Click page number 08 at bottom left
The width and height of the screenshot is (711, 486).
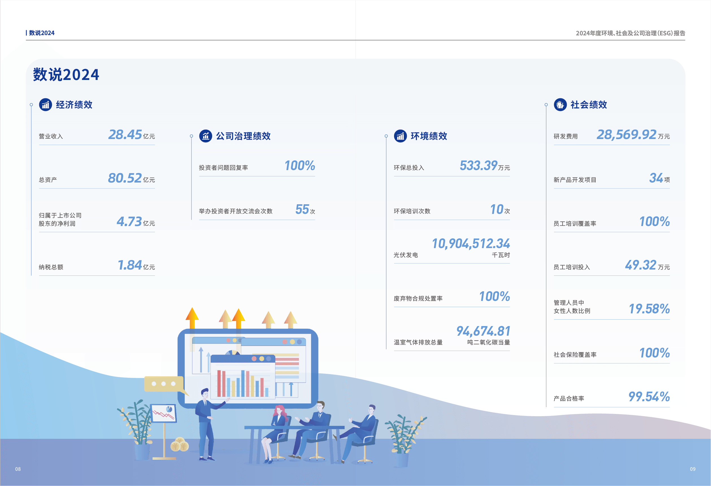point(18,469)
